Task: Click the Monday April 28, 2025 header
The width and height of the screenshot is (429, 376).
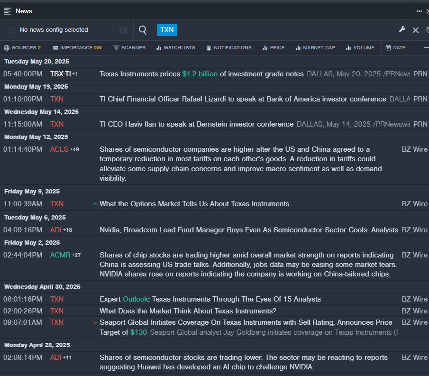Action: (37, 345)
